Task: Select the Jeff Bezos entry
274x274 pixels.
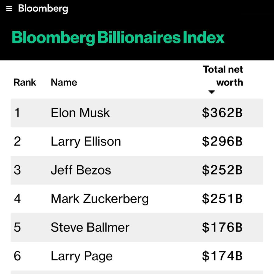Action: coord(81,170)
